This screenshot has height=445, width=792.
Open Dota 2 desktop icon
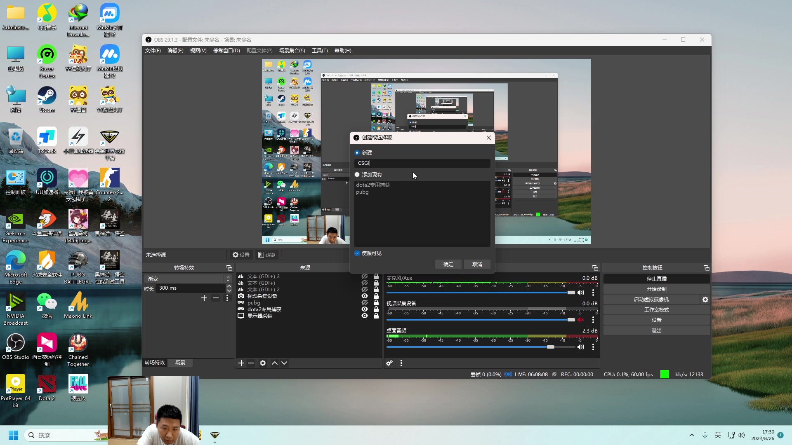coord(47,388)
